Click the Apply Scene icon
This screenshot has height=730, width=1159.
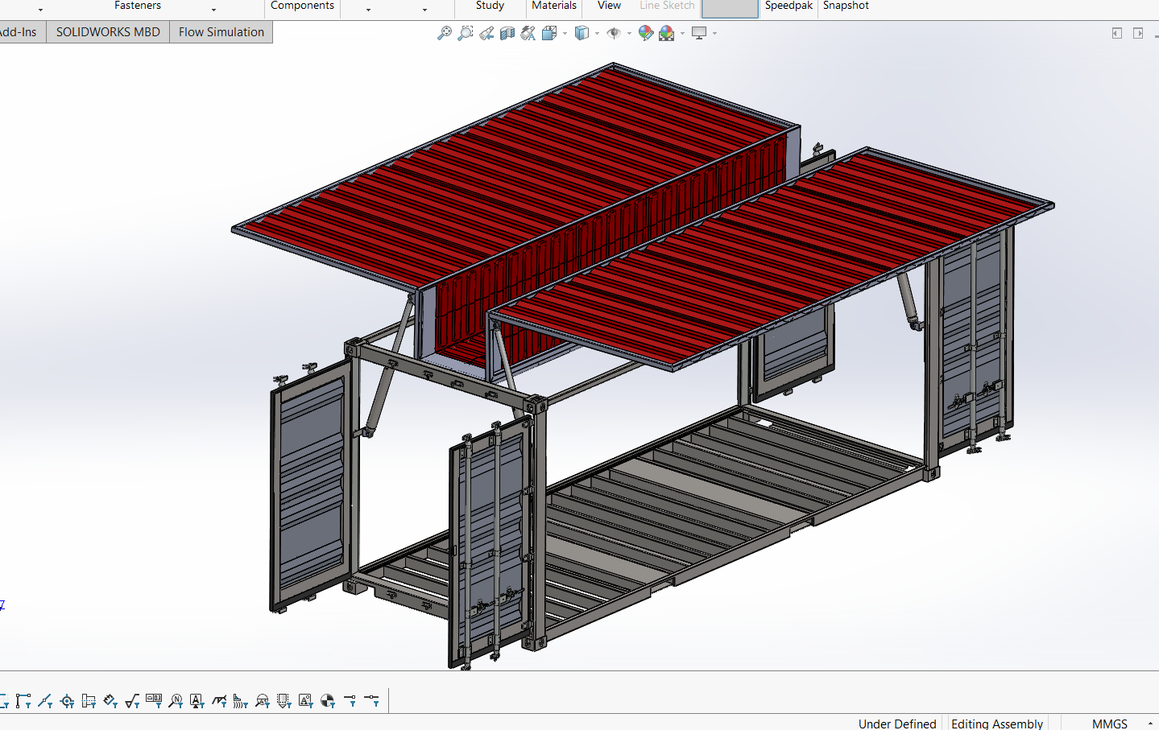[x=667, y=33]
